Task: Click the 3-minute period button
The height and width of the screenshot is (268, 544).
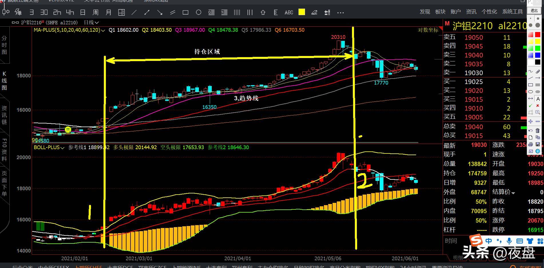Action: click(x=31, y=12)
